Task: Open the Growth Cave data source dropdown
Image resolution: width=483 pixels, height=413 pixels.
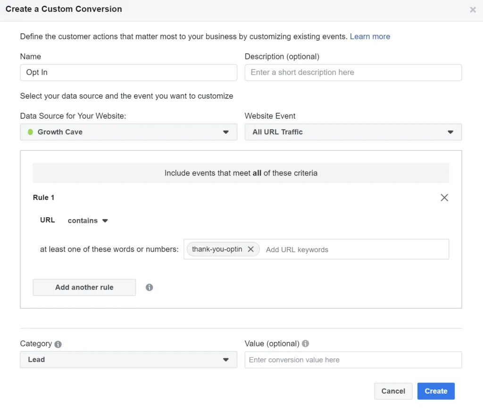Action: click(x=128, y=132)
